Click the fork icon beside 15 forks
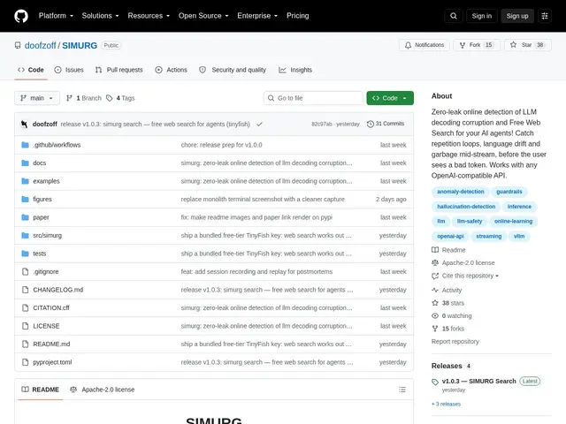 pos(435,329)
